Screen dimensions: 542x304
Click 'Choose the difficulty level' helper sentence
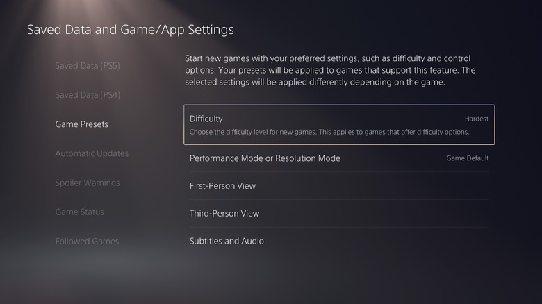point(329,132)
